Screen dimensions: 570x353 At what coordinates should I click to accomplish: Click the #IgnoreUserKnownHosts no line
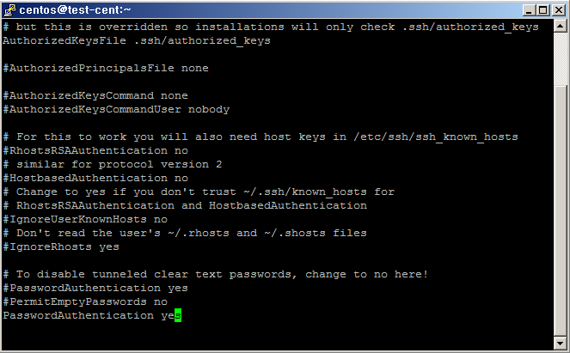click(x=85, y=219)
